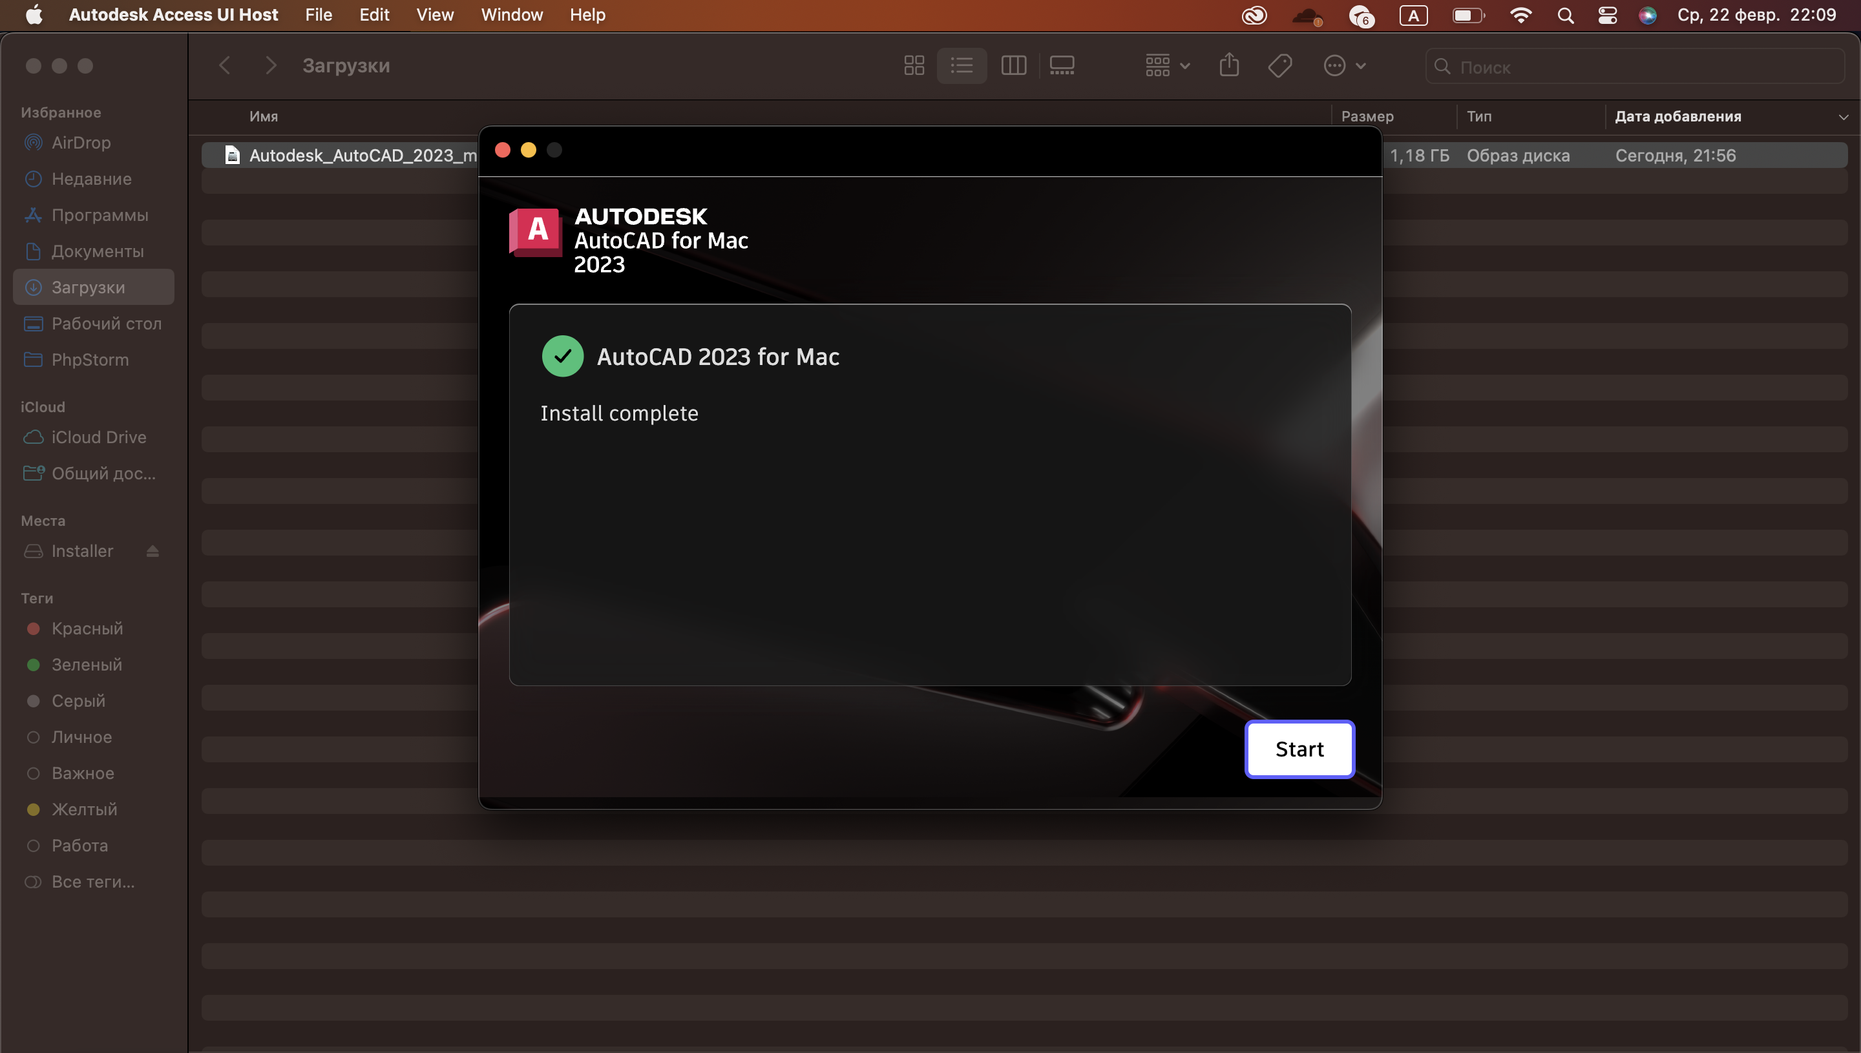Switch Finder to column view
Screen dimensions: 1861x1053
coord(1013,66)
